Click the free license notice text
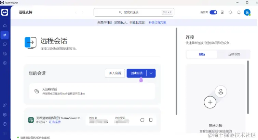The width and height of the screenshot is (258, 140). click(x=121, y=22)
